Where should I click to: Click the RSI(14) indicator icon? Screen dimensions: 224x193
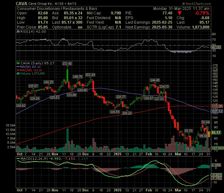coord(18,31)
